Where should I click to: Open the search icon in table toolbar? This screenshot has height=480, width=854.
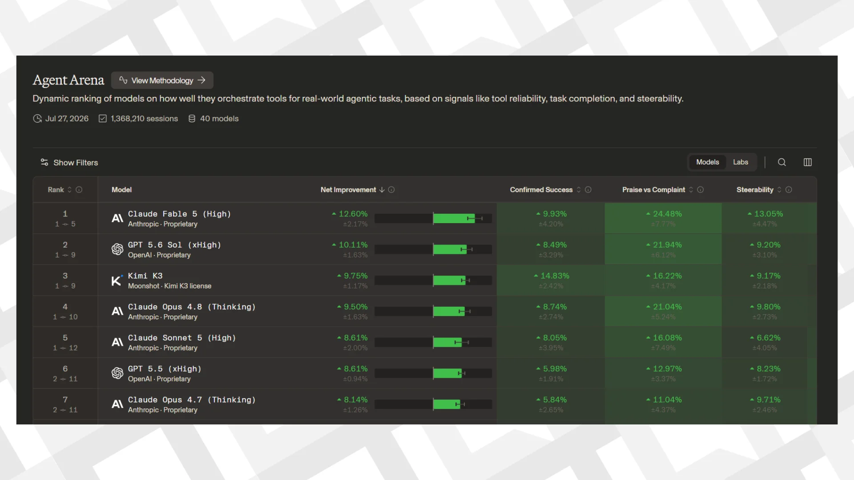781,162
